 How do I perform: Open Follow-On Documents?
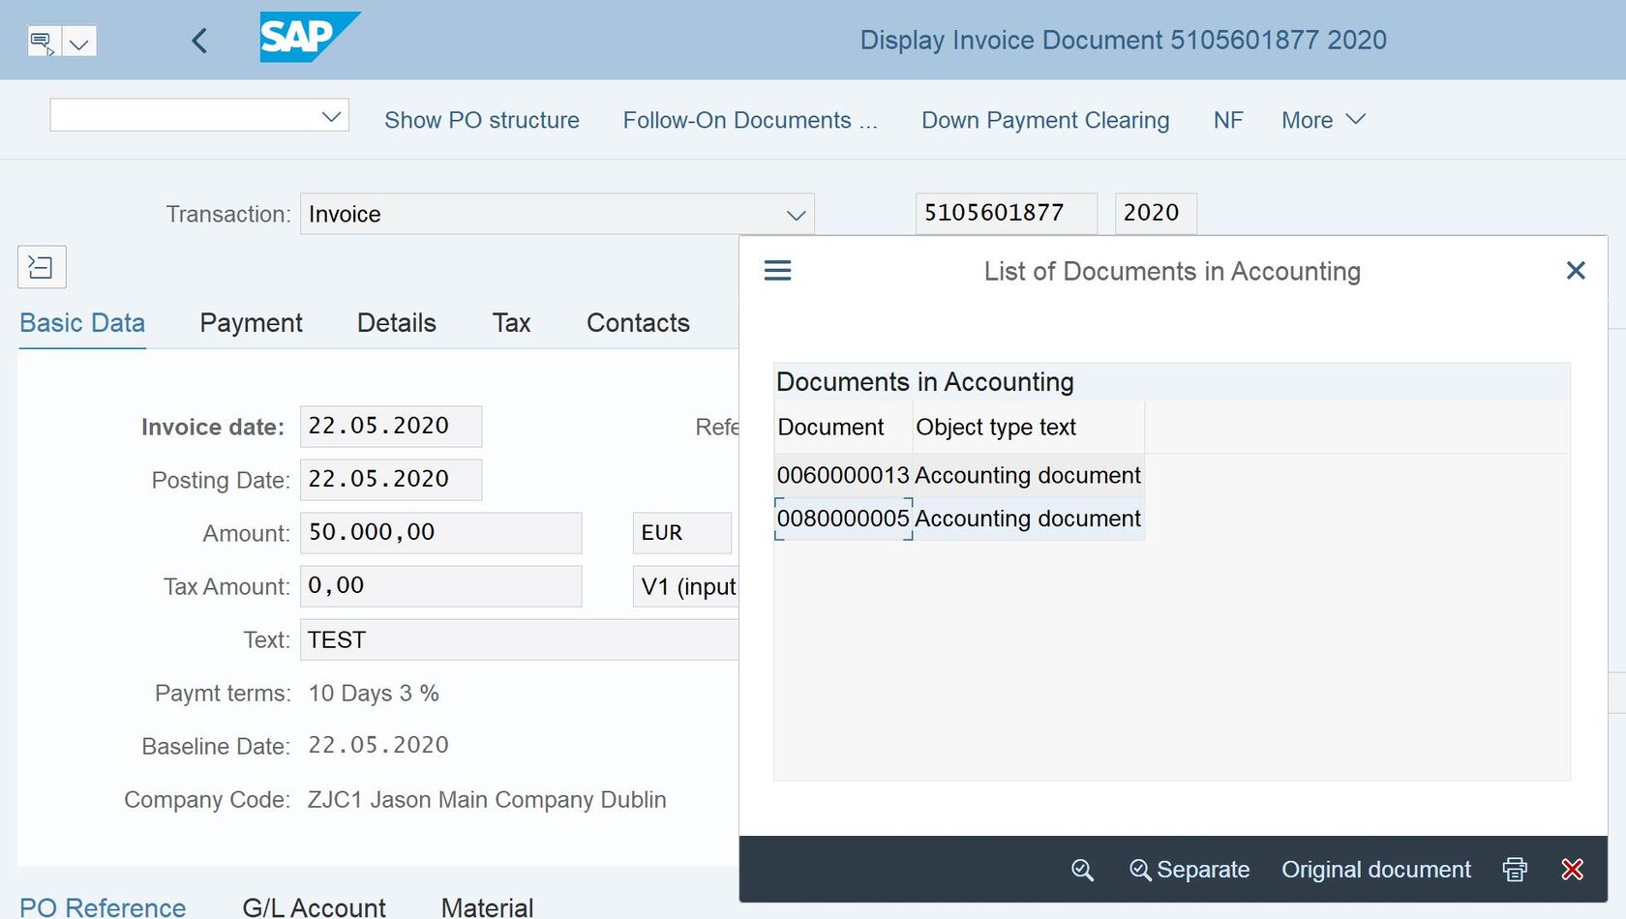coord(750,120)
